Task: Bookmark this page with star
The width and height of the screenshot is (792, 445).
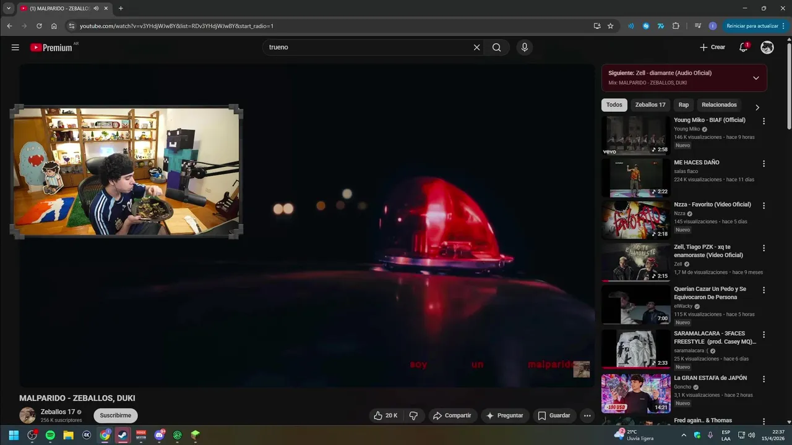Action: [x=610, y=26]
